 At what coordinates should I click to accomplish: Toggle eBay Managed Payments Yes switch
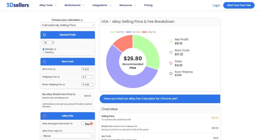[x=87, y=124]
